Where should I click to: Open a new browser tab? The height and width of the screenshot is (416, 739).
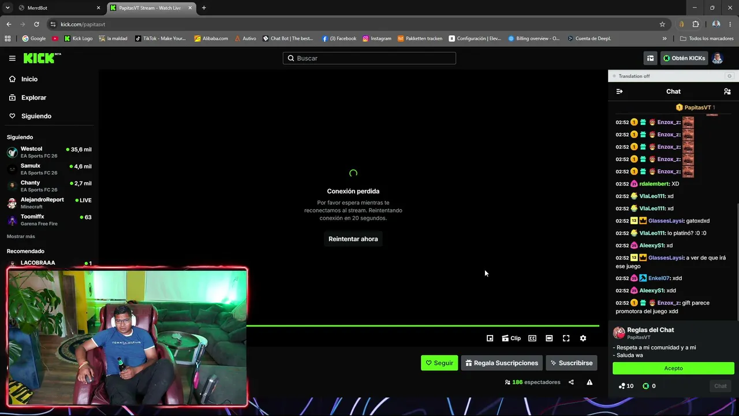(204, 8)
